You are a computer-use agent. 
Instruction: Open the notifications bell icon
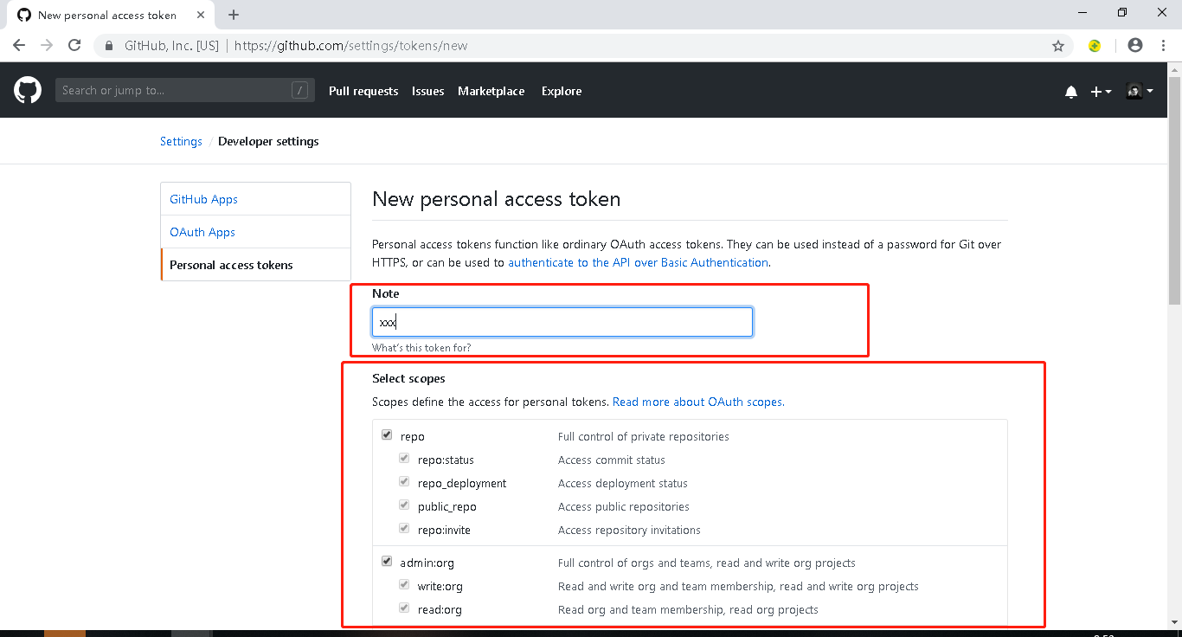(x=1071, y=92)
